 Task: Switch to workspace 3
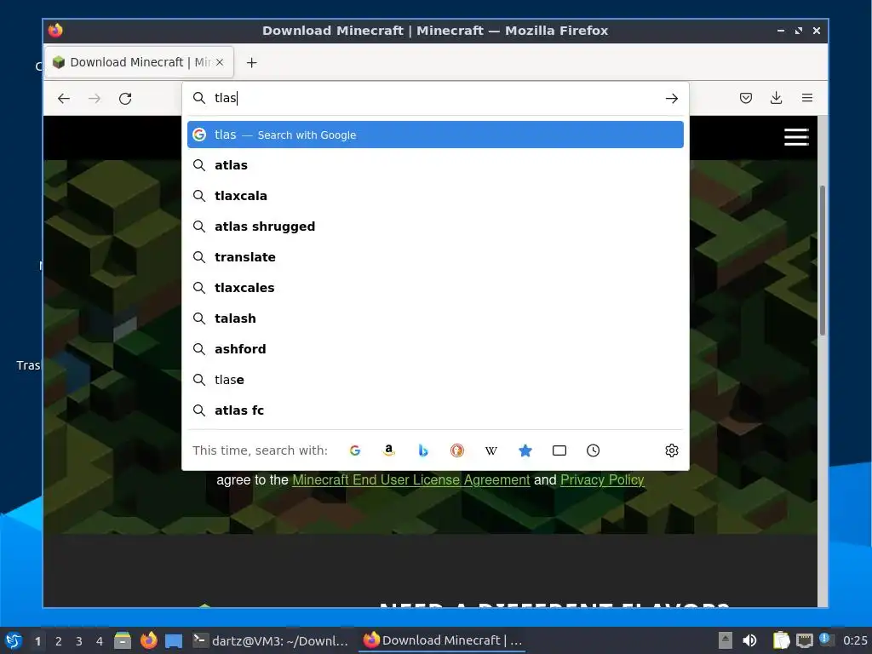[79, 641]
